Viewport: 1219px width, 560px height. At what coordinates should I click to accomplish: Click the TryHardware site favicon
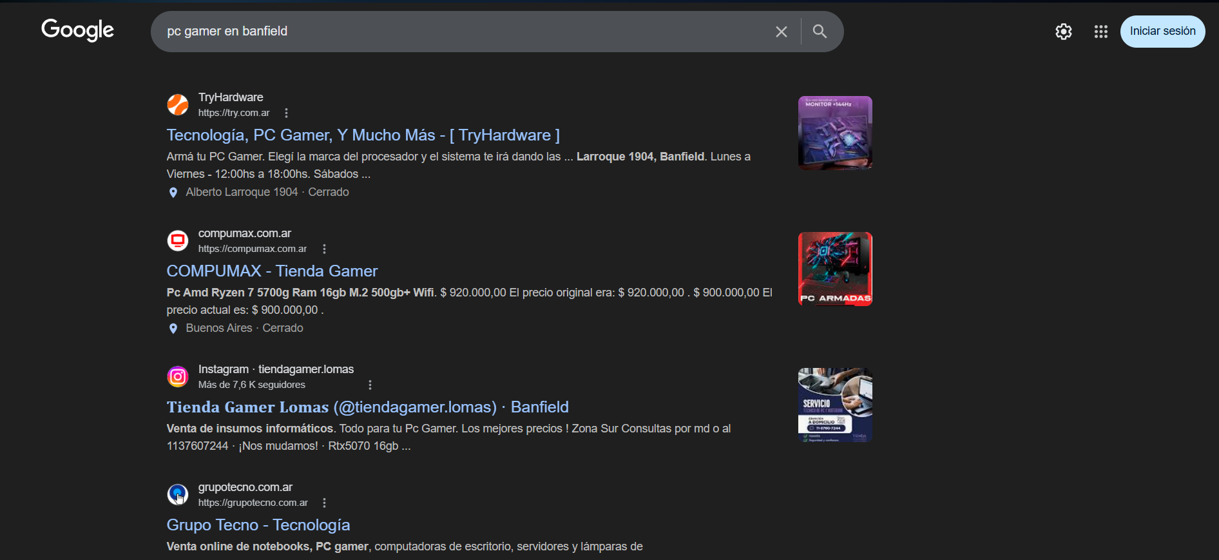178,104
